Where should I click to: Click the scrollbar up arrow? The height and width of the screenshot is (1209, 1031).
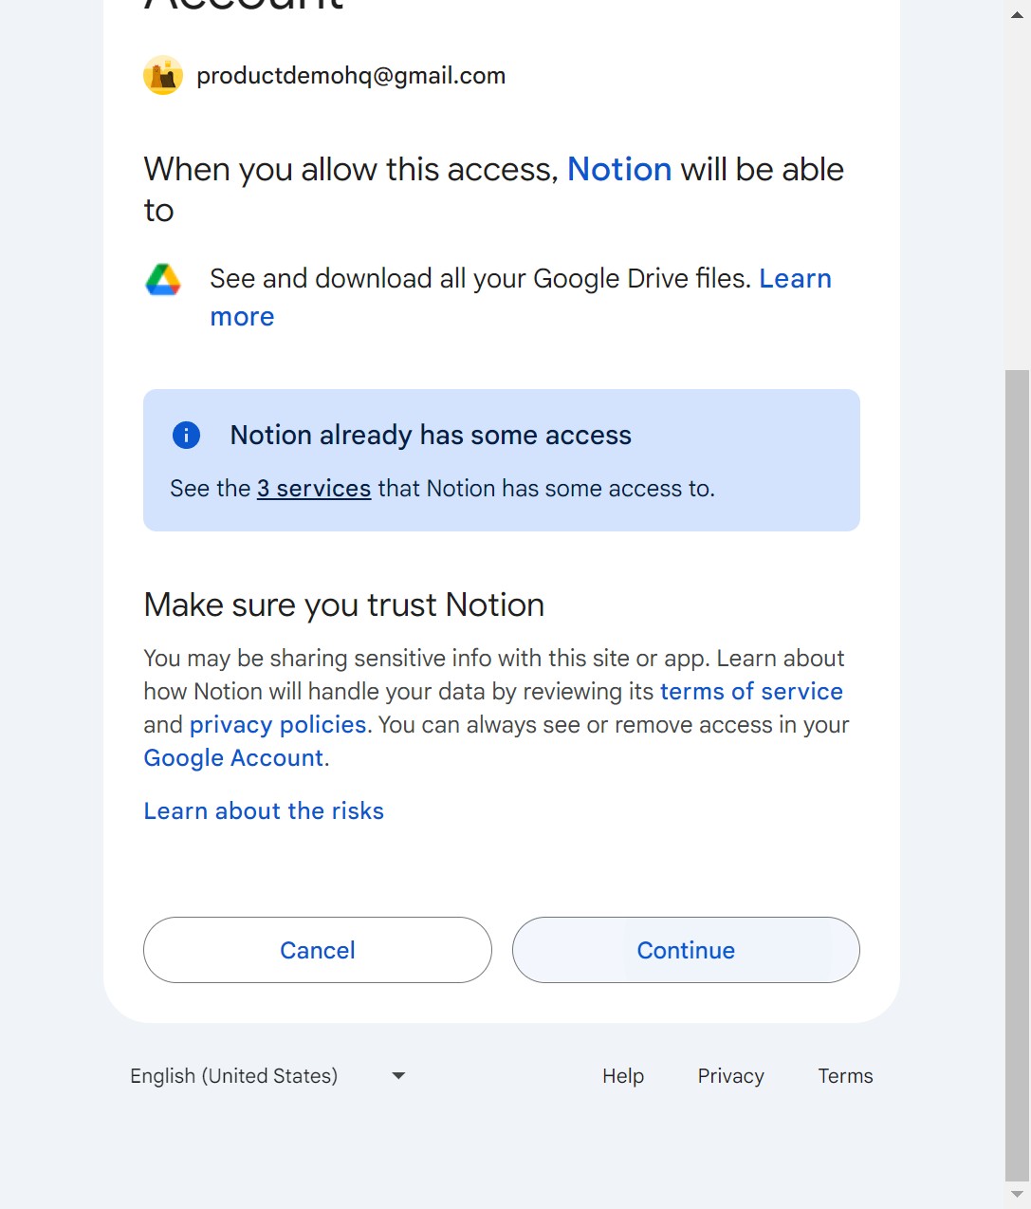[1018, 15]
